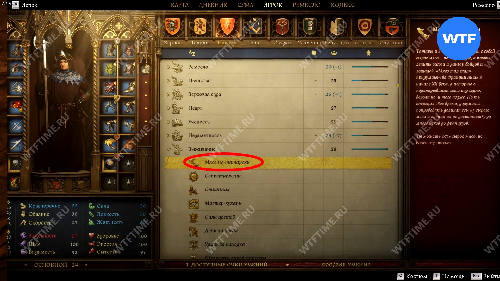Select the Мастер-кухарь perk

pyautogui.click(x=223, y=203)
